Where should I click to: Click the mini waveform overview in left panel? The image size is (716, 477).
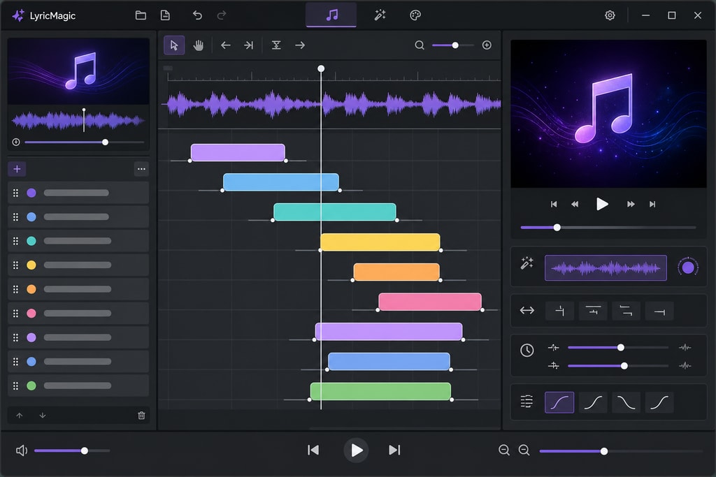pos(78,121)
